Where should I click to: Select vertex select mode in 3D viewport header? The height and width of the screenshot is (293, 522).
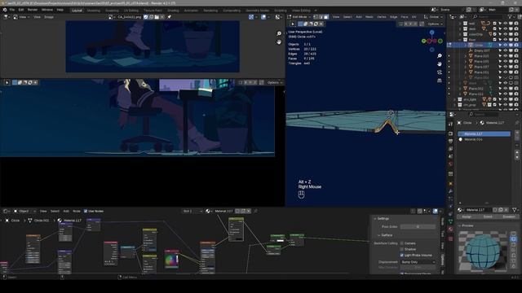[316, 16]
